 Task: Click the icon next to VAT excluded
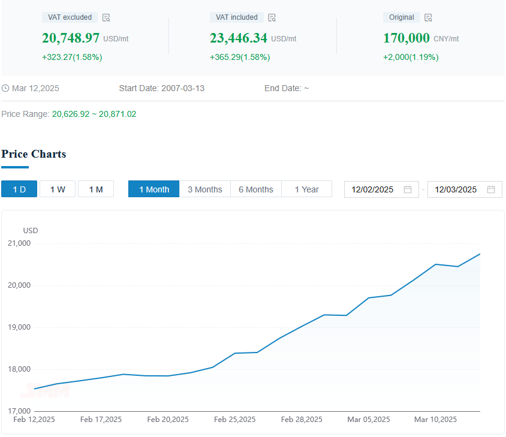point(106,18)
